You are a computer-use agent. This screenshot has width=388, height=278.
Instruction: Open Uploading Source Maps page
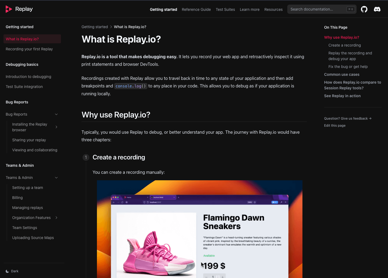point(33,238)
